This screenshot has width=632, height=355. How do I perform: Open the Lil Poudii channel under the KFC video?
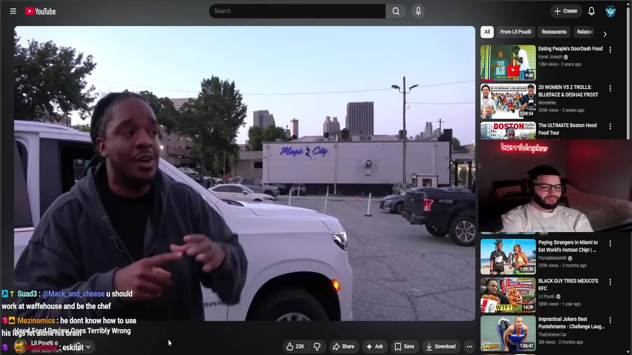(x=546, y=296)
